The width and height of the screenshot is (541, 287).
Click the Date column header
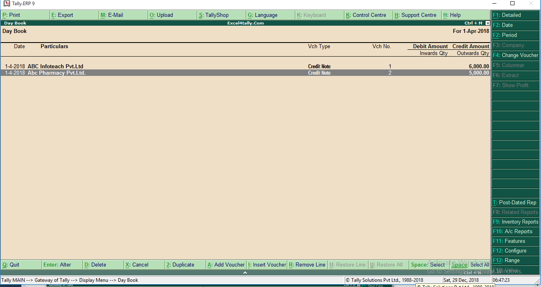(x=19, y=47)
